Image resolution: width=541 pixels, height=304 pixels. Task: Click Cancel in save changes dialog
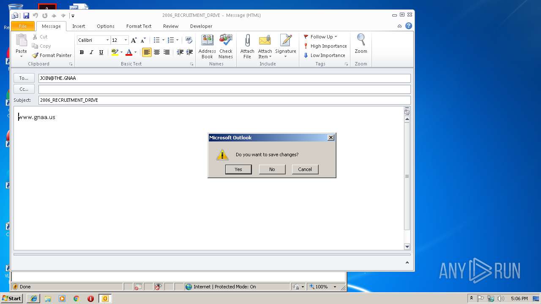pyautogui.click(x=305, y=169)
